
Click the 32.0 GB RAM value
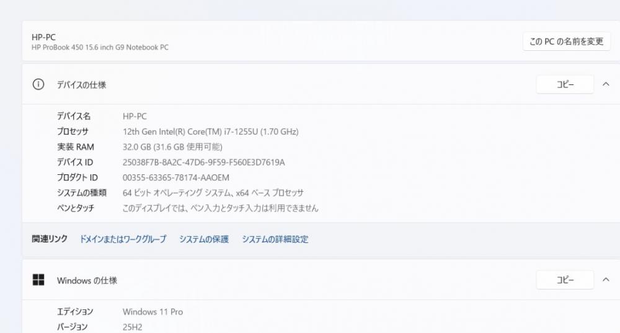coord(172,147)
